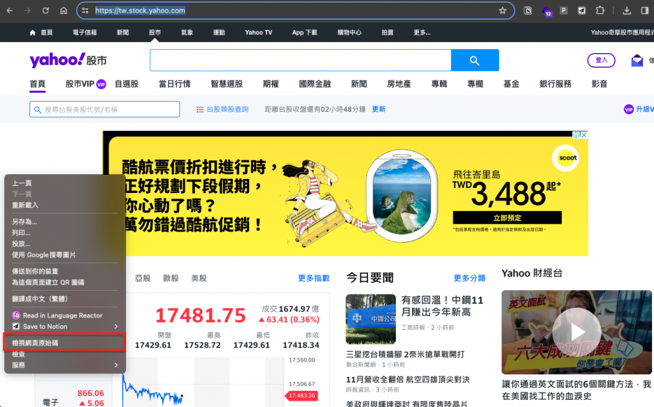Click the Yahoo 股市 logo
The width and height of the screenshot is (654, 407).
click(x=68, y=61)
